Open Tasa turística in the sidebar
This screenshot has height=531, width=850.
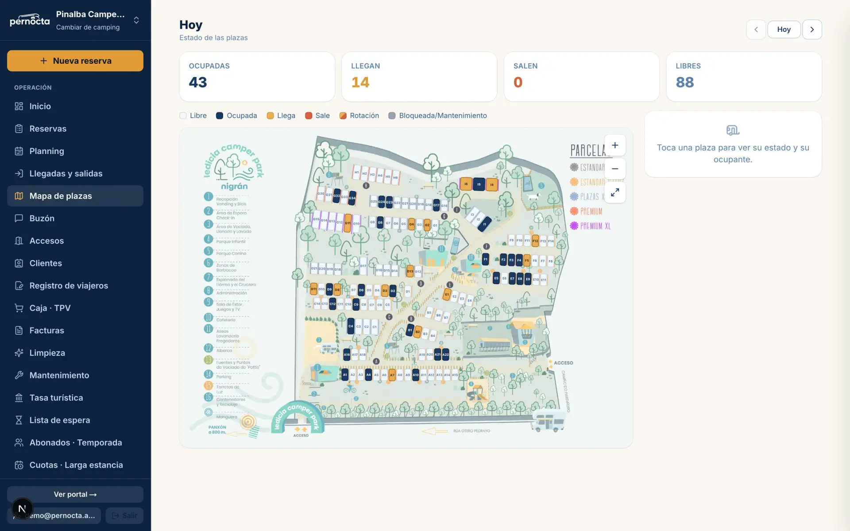(x=75, y=398)
